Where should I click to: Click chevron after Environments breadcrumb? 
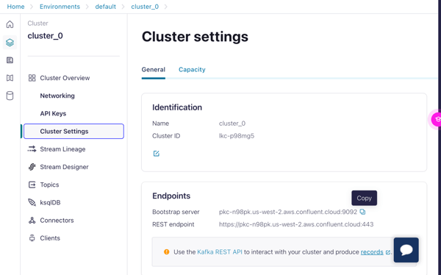click(87, 7)
